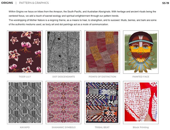Click the TIGER LILY caption

tap(25, 77)
